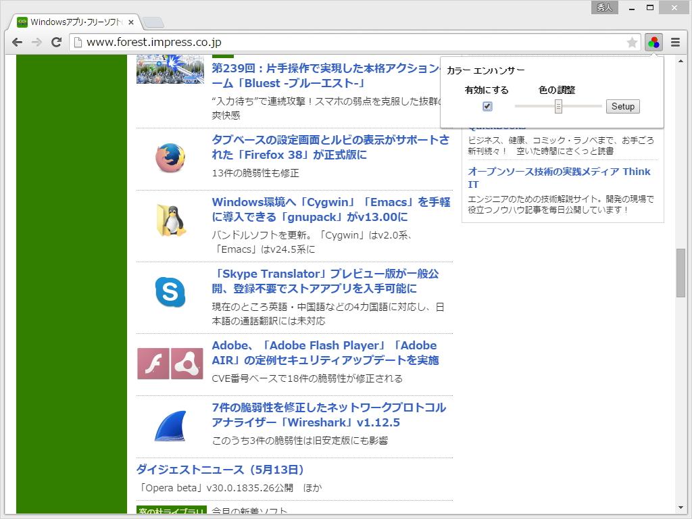
Task: Open the Color Enhancer extension icon in the toolbar
Action: coord(653,42)
